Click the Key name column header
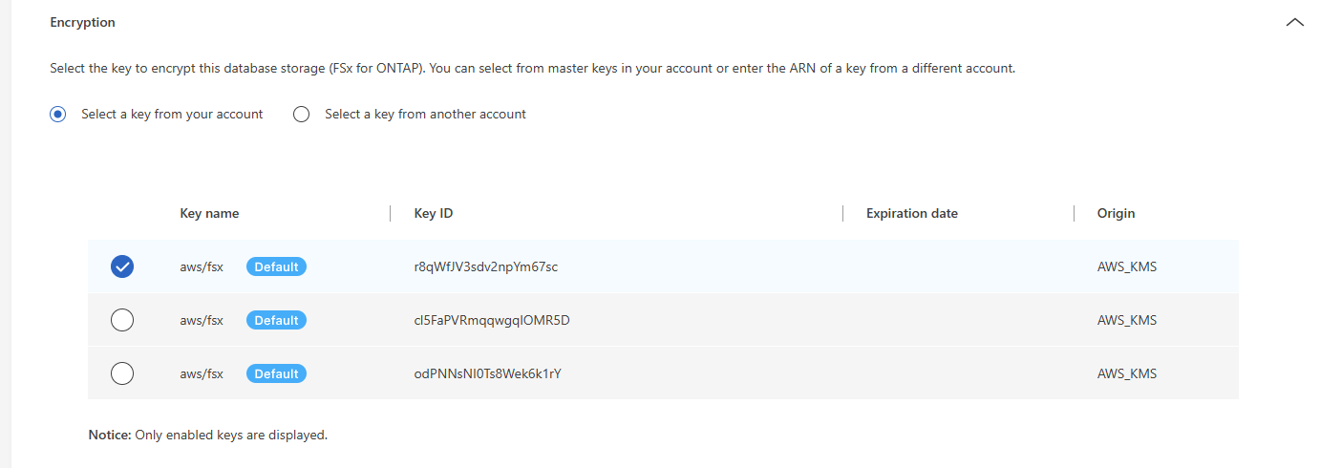Screen dimensions: 1320x468 click(x=209, y=214)
